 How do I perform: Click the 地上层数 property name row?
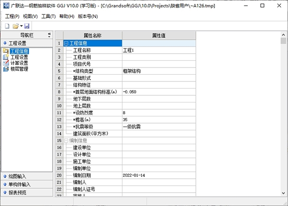(x=93, y=106)
